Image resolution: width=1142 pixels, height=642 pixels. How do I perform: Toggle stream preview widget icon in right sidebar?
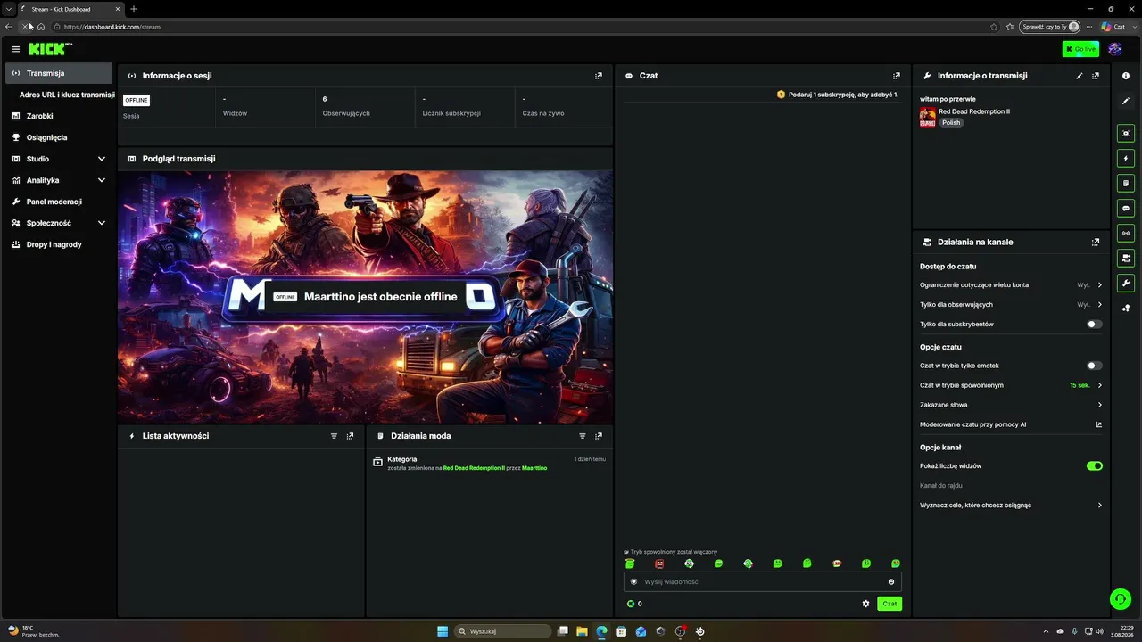coord(1126,133)
